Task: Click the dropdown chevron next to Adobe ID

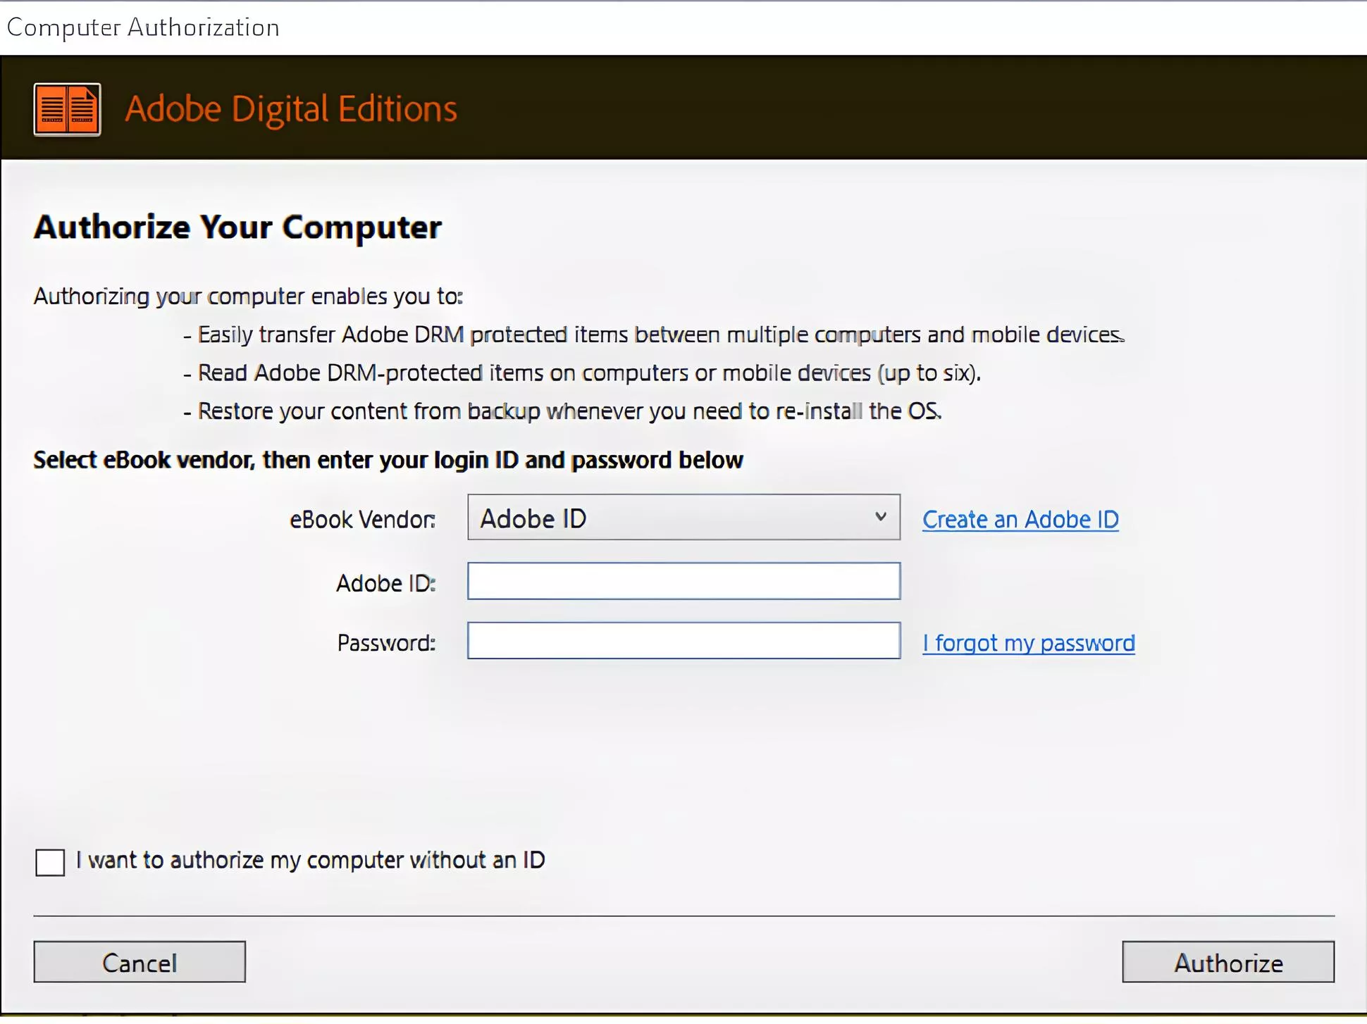Action: pos(881,518)
